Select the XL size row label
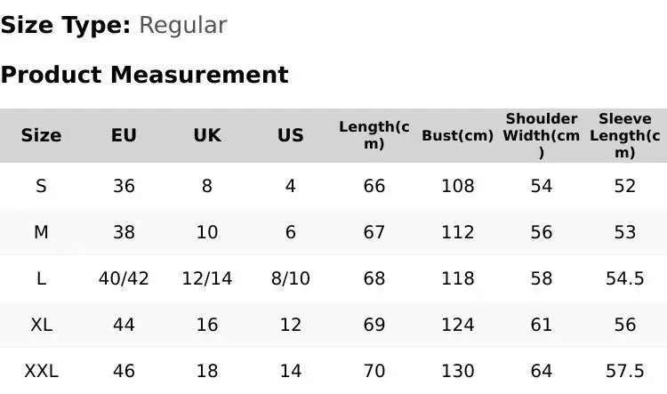Viewport: 667px width, 394px height. click(x=41, y=325)
